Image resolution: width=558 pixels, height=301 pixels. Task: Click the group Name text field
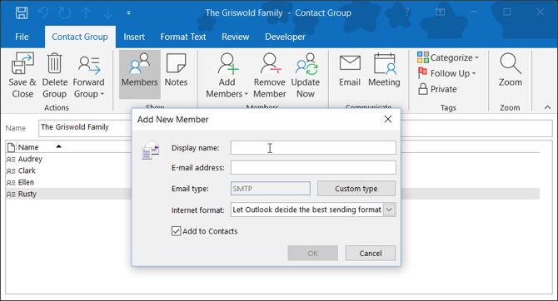(296, 128)
